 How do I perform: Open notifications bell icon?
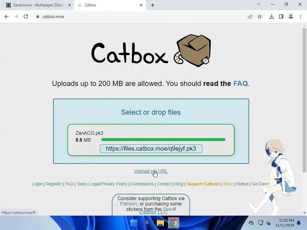[299, 223]
